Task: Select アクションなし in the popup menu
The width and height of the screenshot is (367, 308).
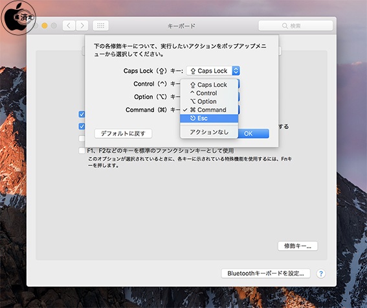Action: 209,132
